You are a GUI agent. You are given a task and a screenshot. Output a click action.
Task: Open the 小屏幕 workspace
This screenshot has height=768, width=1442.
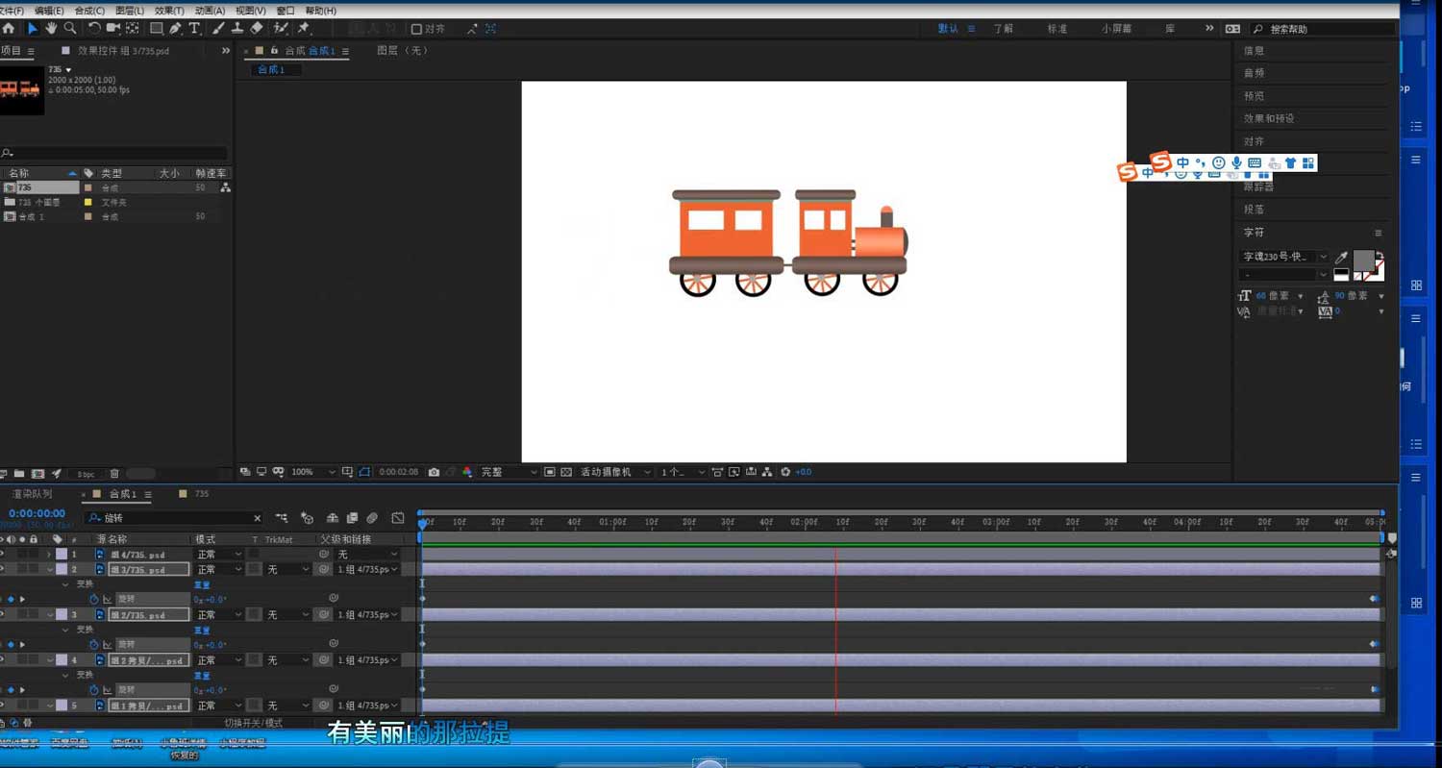(x=1115, y=29)
